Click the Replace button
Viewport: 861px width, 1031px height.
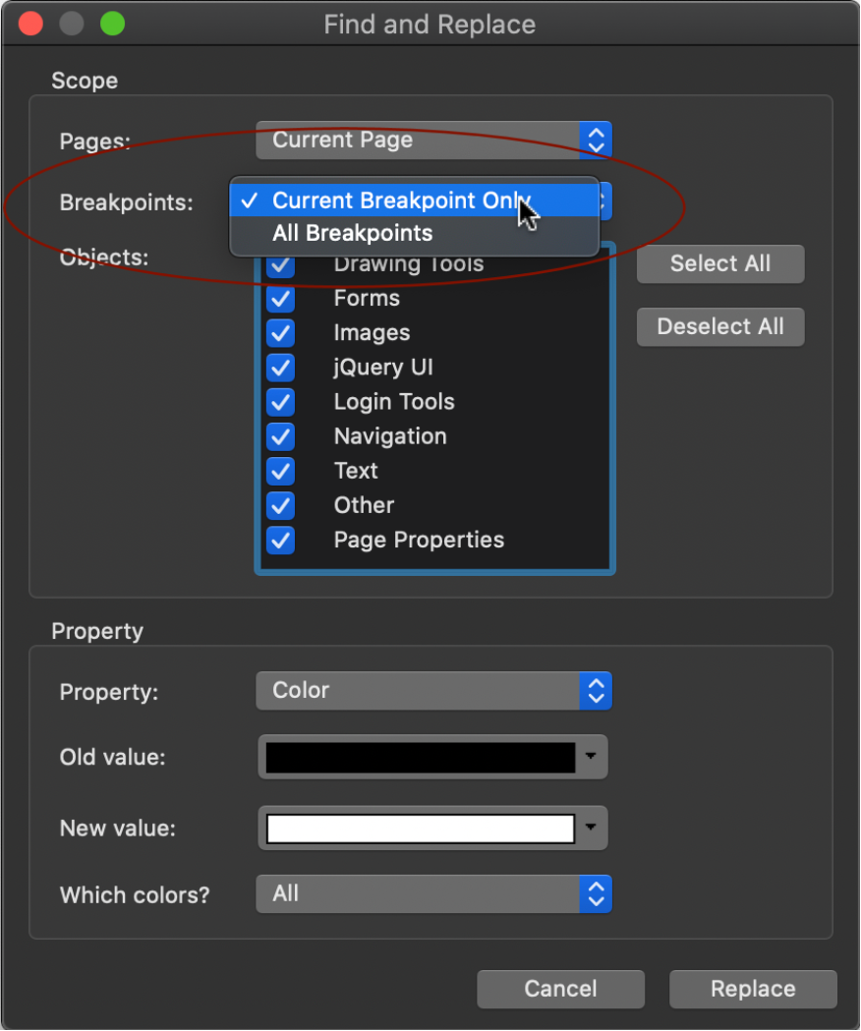tap(753, 989)
